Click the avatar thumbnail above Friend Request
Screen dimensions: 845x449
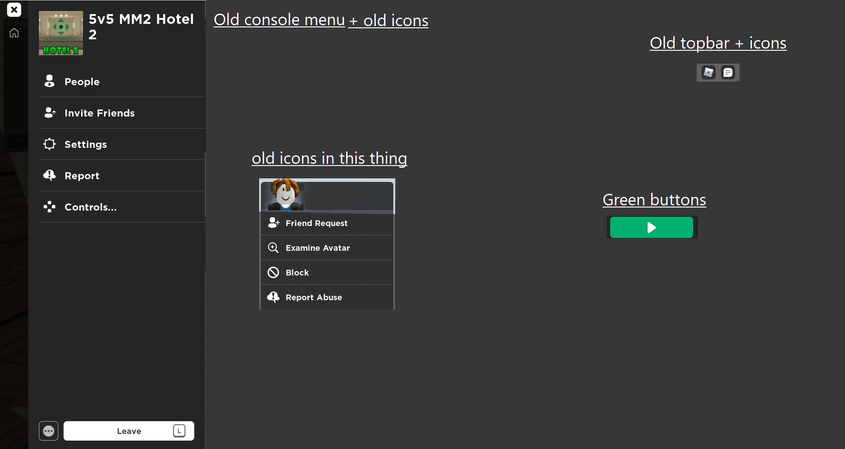point(285,195)
